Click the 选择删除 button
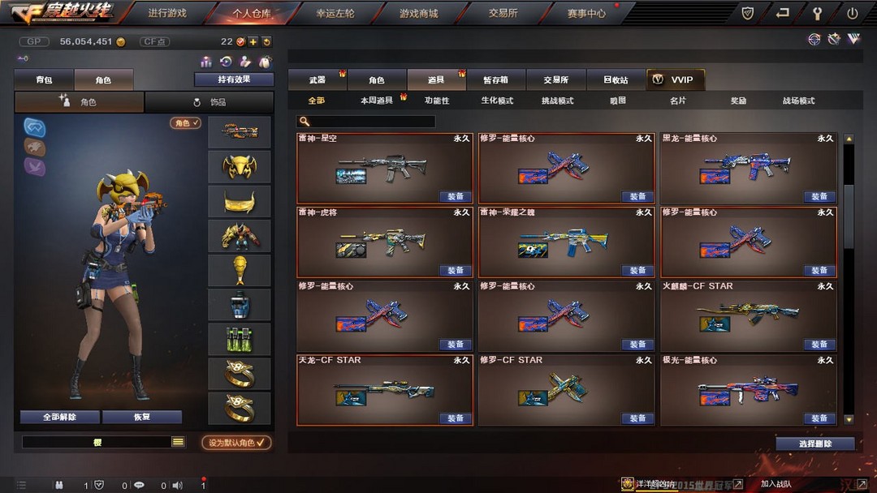Screen dimensions: 877x493 point(815,444)
